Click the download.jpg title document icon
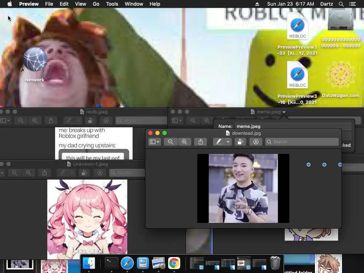Viewport: 364px width, 273px height. click(x=228, y=133)
